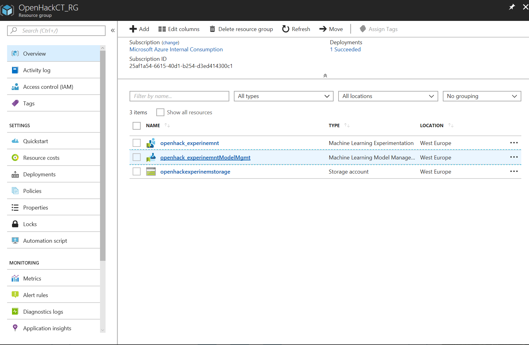This screenshot has width=529, height=345.
Task: Tick the select-all checkbox beside NAME header
Action: click(137, 126)
